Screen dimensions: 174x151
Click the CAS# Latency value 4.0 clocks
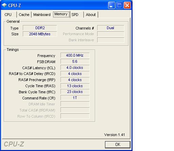pos(75,68)
